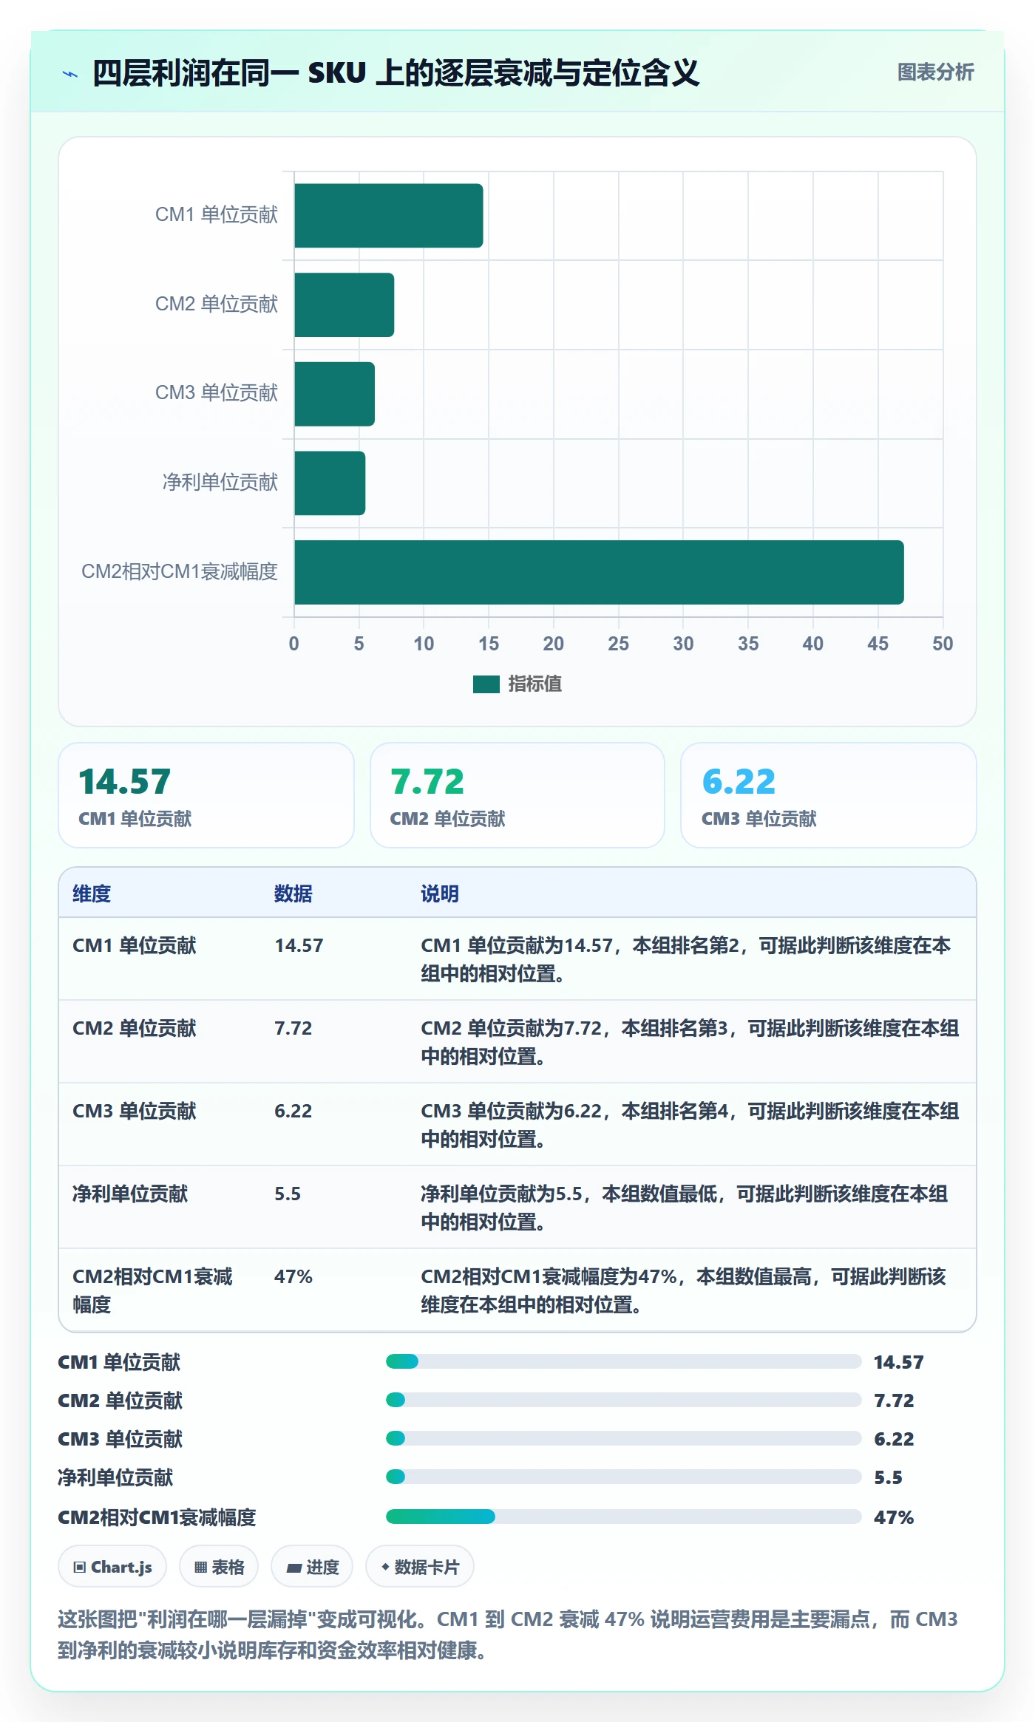Click table cell value 14.57
Image resolution: width=1035 pixels, height=1722 pixels.
[299, 945]
